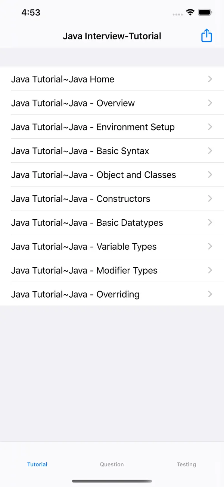Switch to the Question tab
The width and height of the screenshot is (224, 487).
[112, 464]
